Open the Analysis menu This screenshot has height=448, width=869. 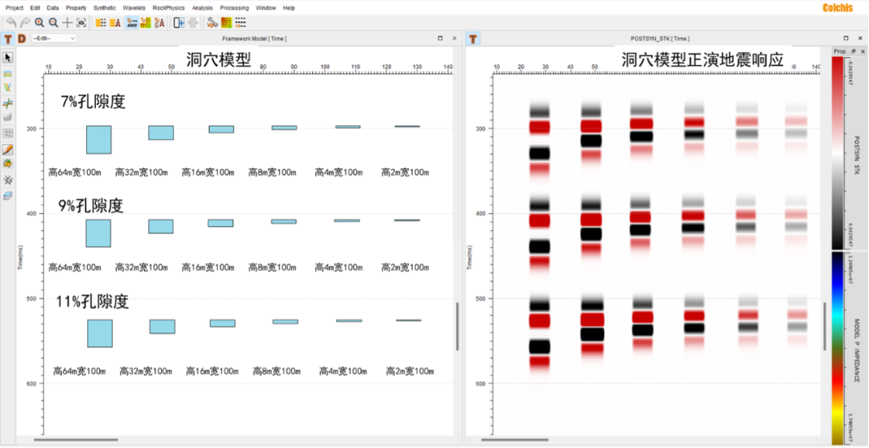coord(202,8)
